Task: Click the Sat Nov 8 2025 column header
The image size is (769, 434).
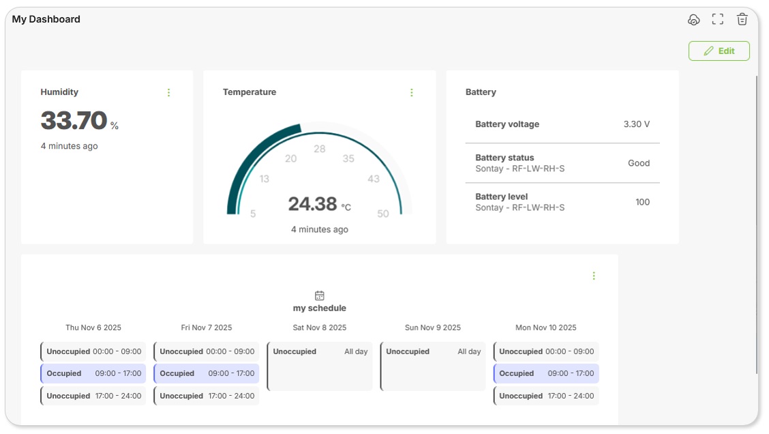Action: pos(320,328)
